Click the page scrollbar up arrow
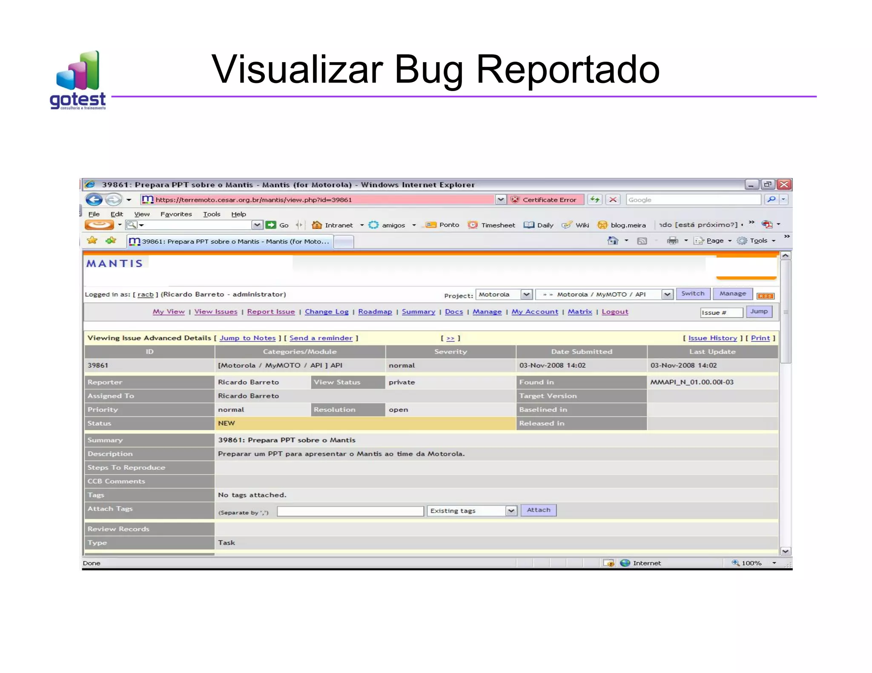This screenshot has width=872, height=673. pos(786,256)
